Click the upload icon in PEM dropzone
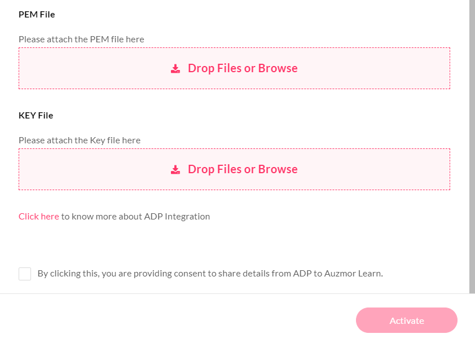 click(x=175, y=68)
